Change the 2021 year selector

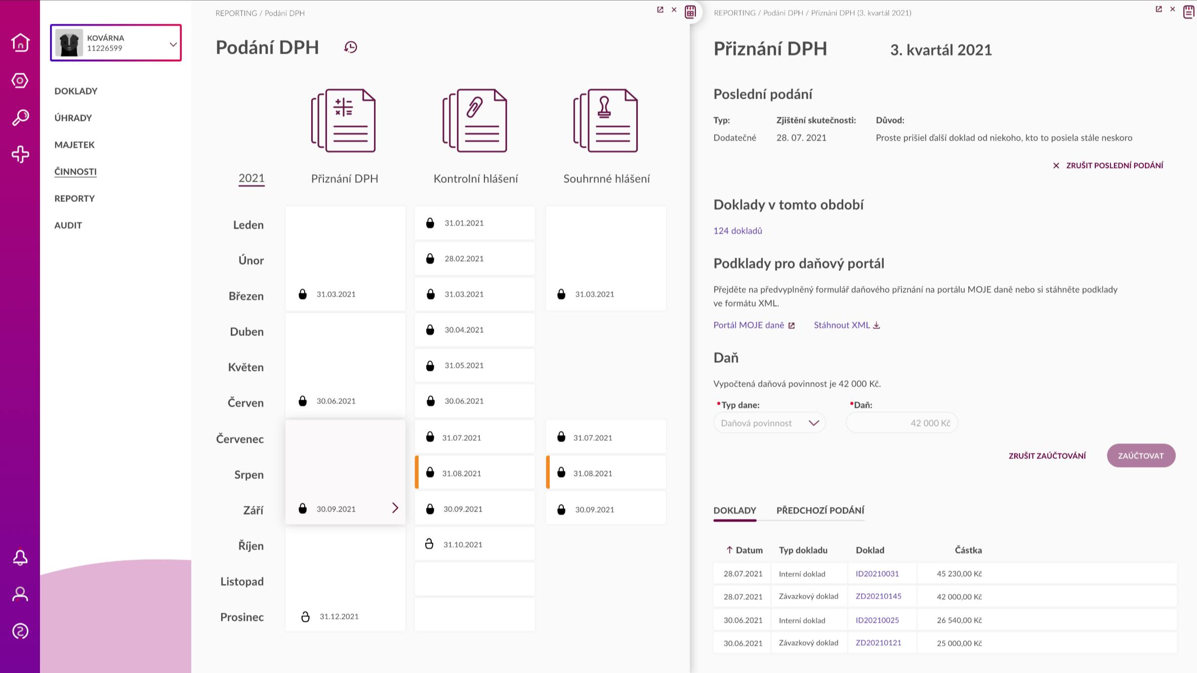tap(252, 178)
